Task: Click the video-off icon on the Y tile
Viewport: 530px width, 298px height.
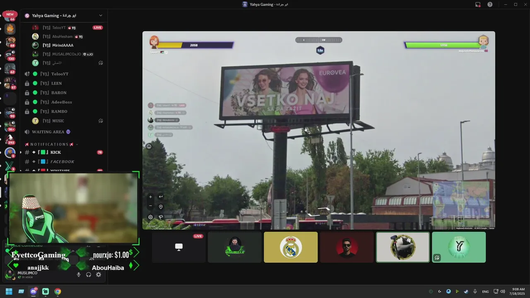Action: tap(437, 257)
